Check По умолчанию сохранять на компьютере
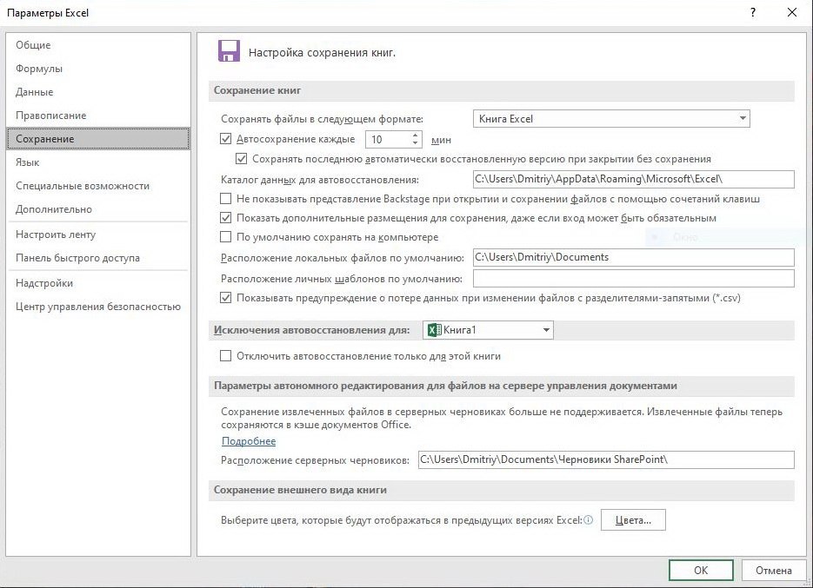The height and width of the screenshot is (588, 813). 225,237
